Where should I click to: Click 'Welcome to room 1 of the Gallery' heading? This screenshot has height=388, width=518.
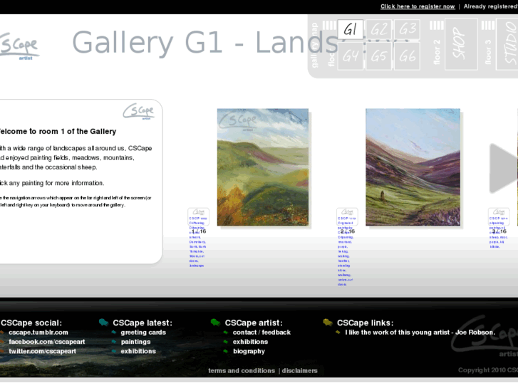click(57, 132)
